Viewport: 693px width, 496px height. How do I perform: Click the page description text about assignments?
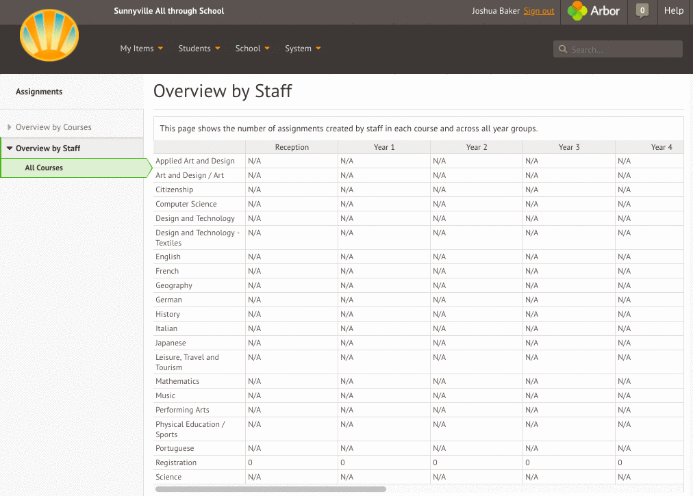[x=349, y=129]
